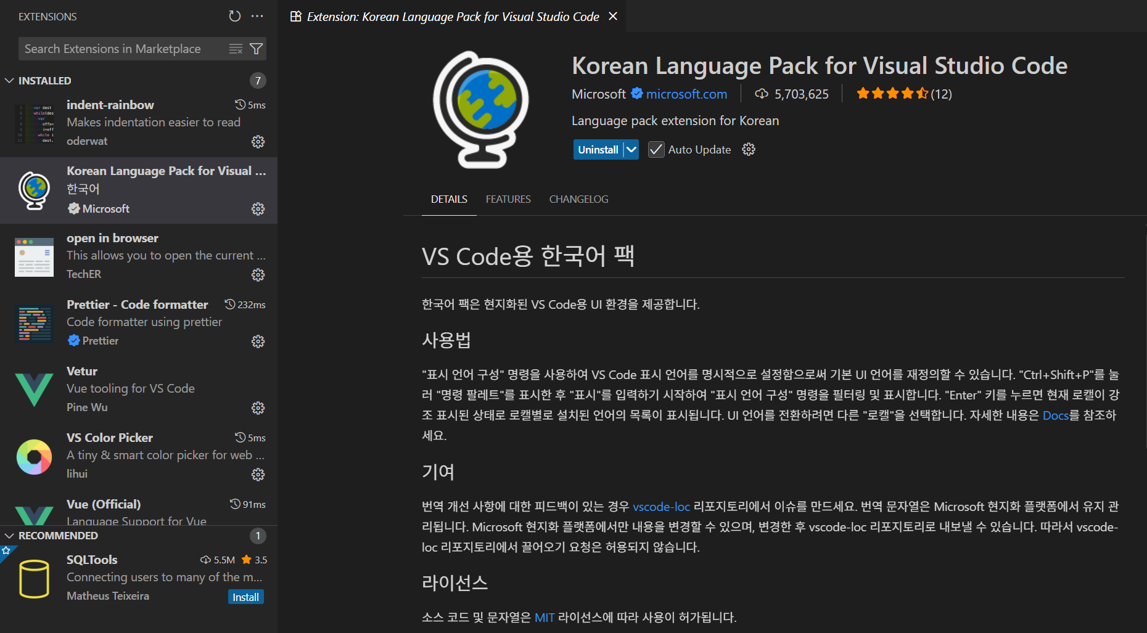
Task: Click Vue (Official) 91ms activation indicator
Action: 248,504
